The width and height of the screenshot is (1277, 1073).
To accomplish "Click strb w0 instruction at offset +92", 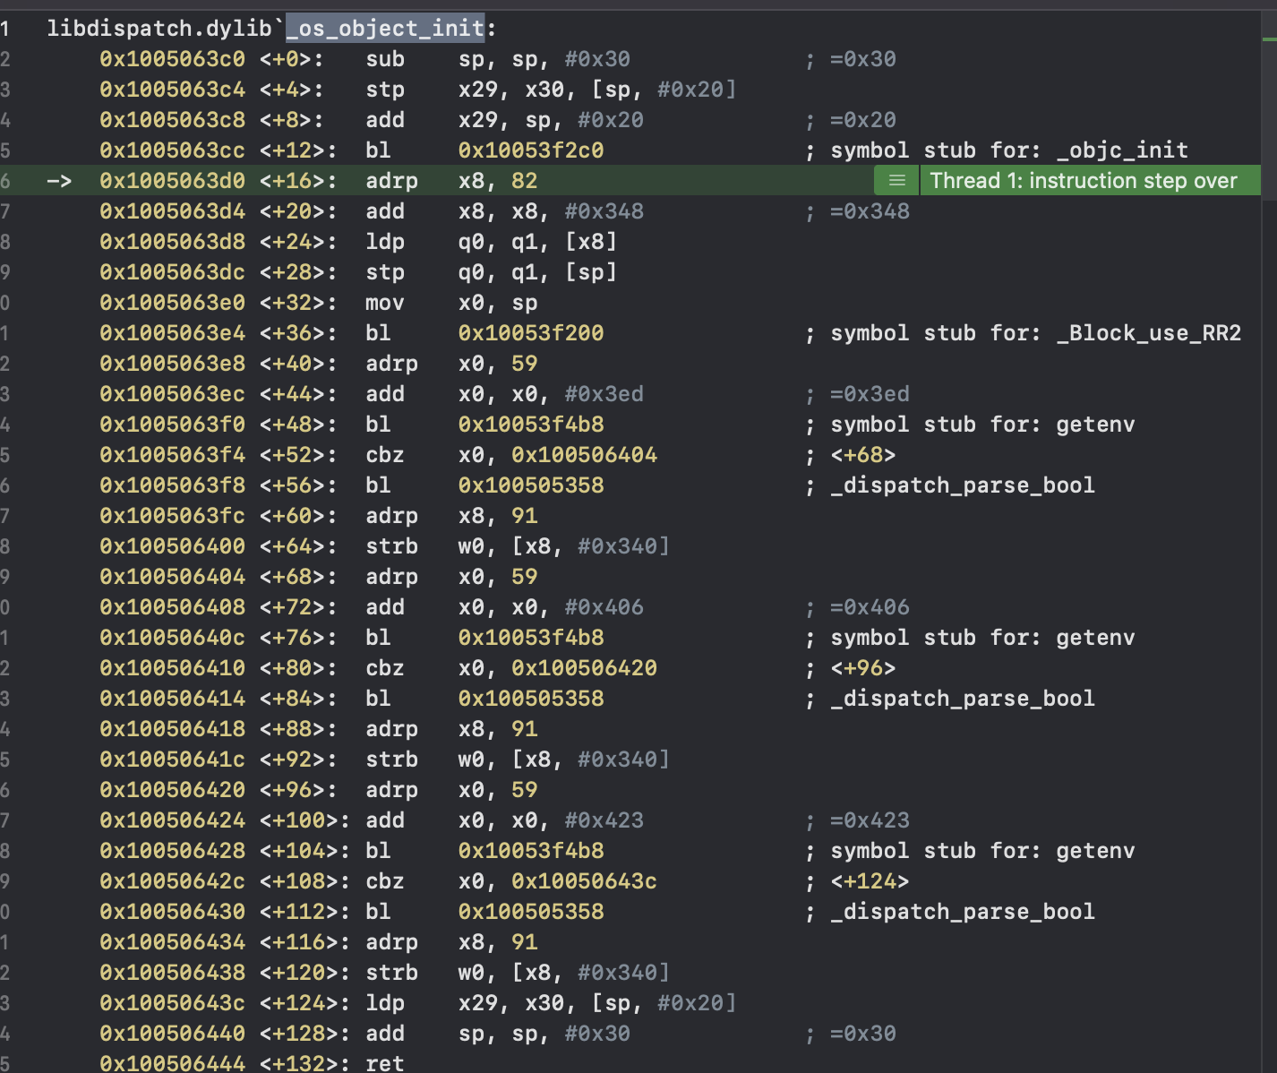I will tap(518, 760).
